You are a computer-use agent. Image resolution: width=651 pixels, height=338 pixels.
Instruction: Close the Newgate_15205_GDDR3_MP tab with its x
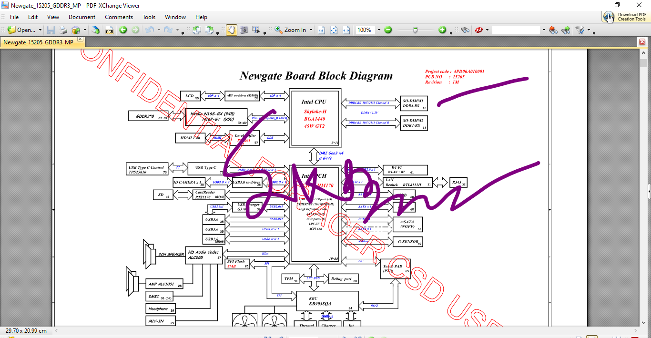[81, 39]
